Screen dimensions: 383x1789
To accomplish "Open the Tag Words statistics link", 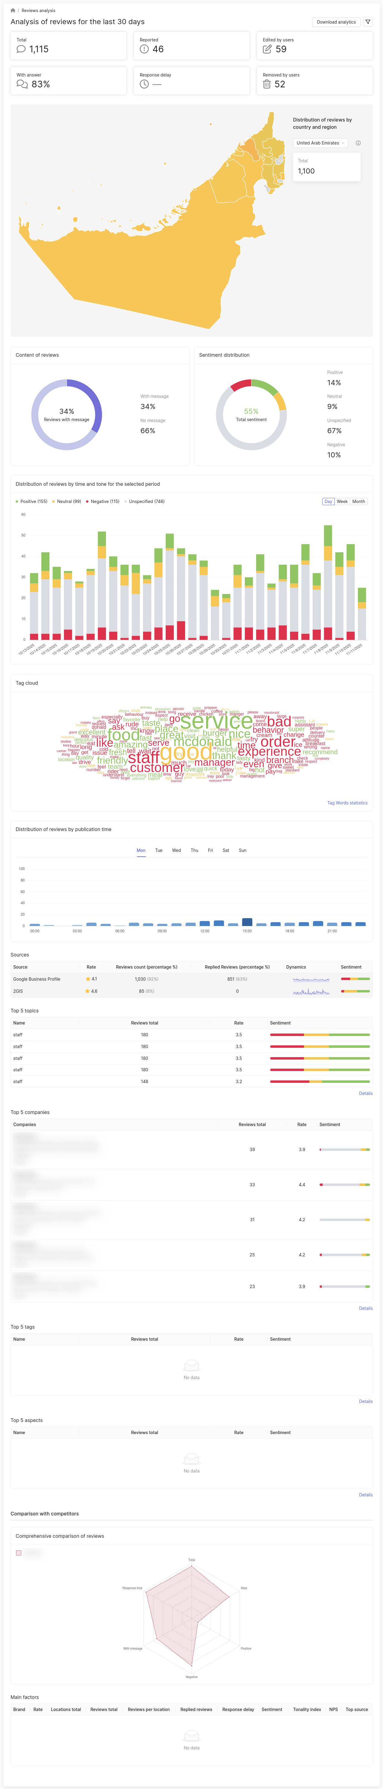I will coord(347,803).
